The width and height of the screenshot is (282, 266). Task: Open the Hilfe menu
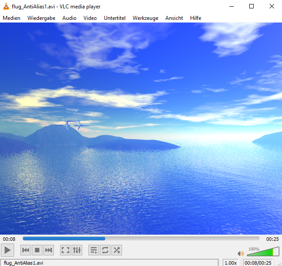pyautogui.click(x=195, y=18)
